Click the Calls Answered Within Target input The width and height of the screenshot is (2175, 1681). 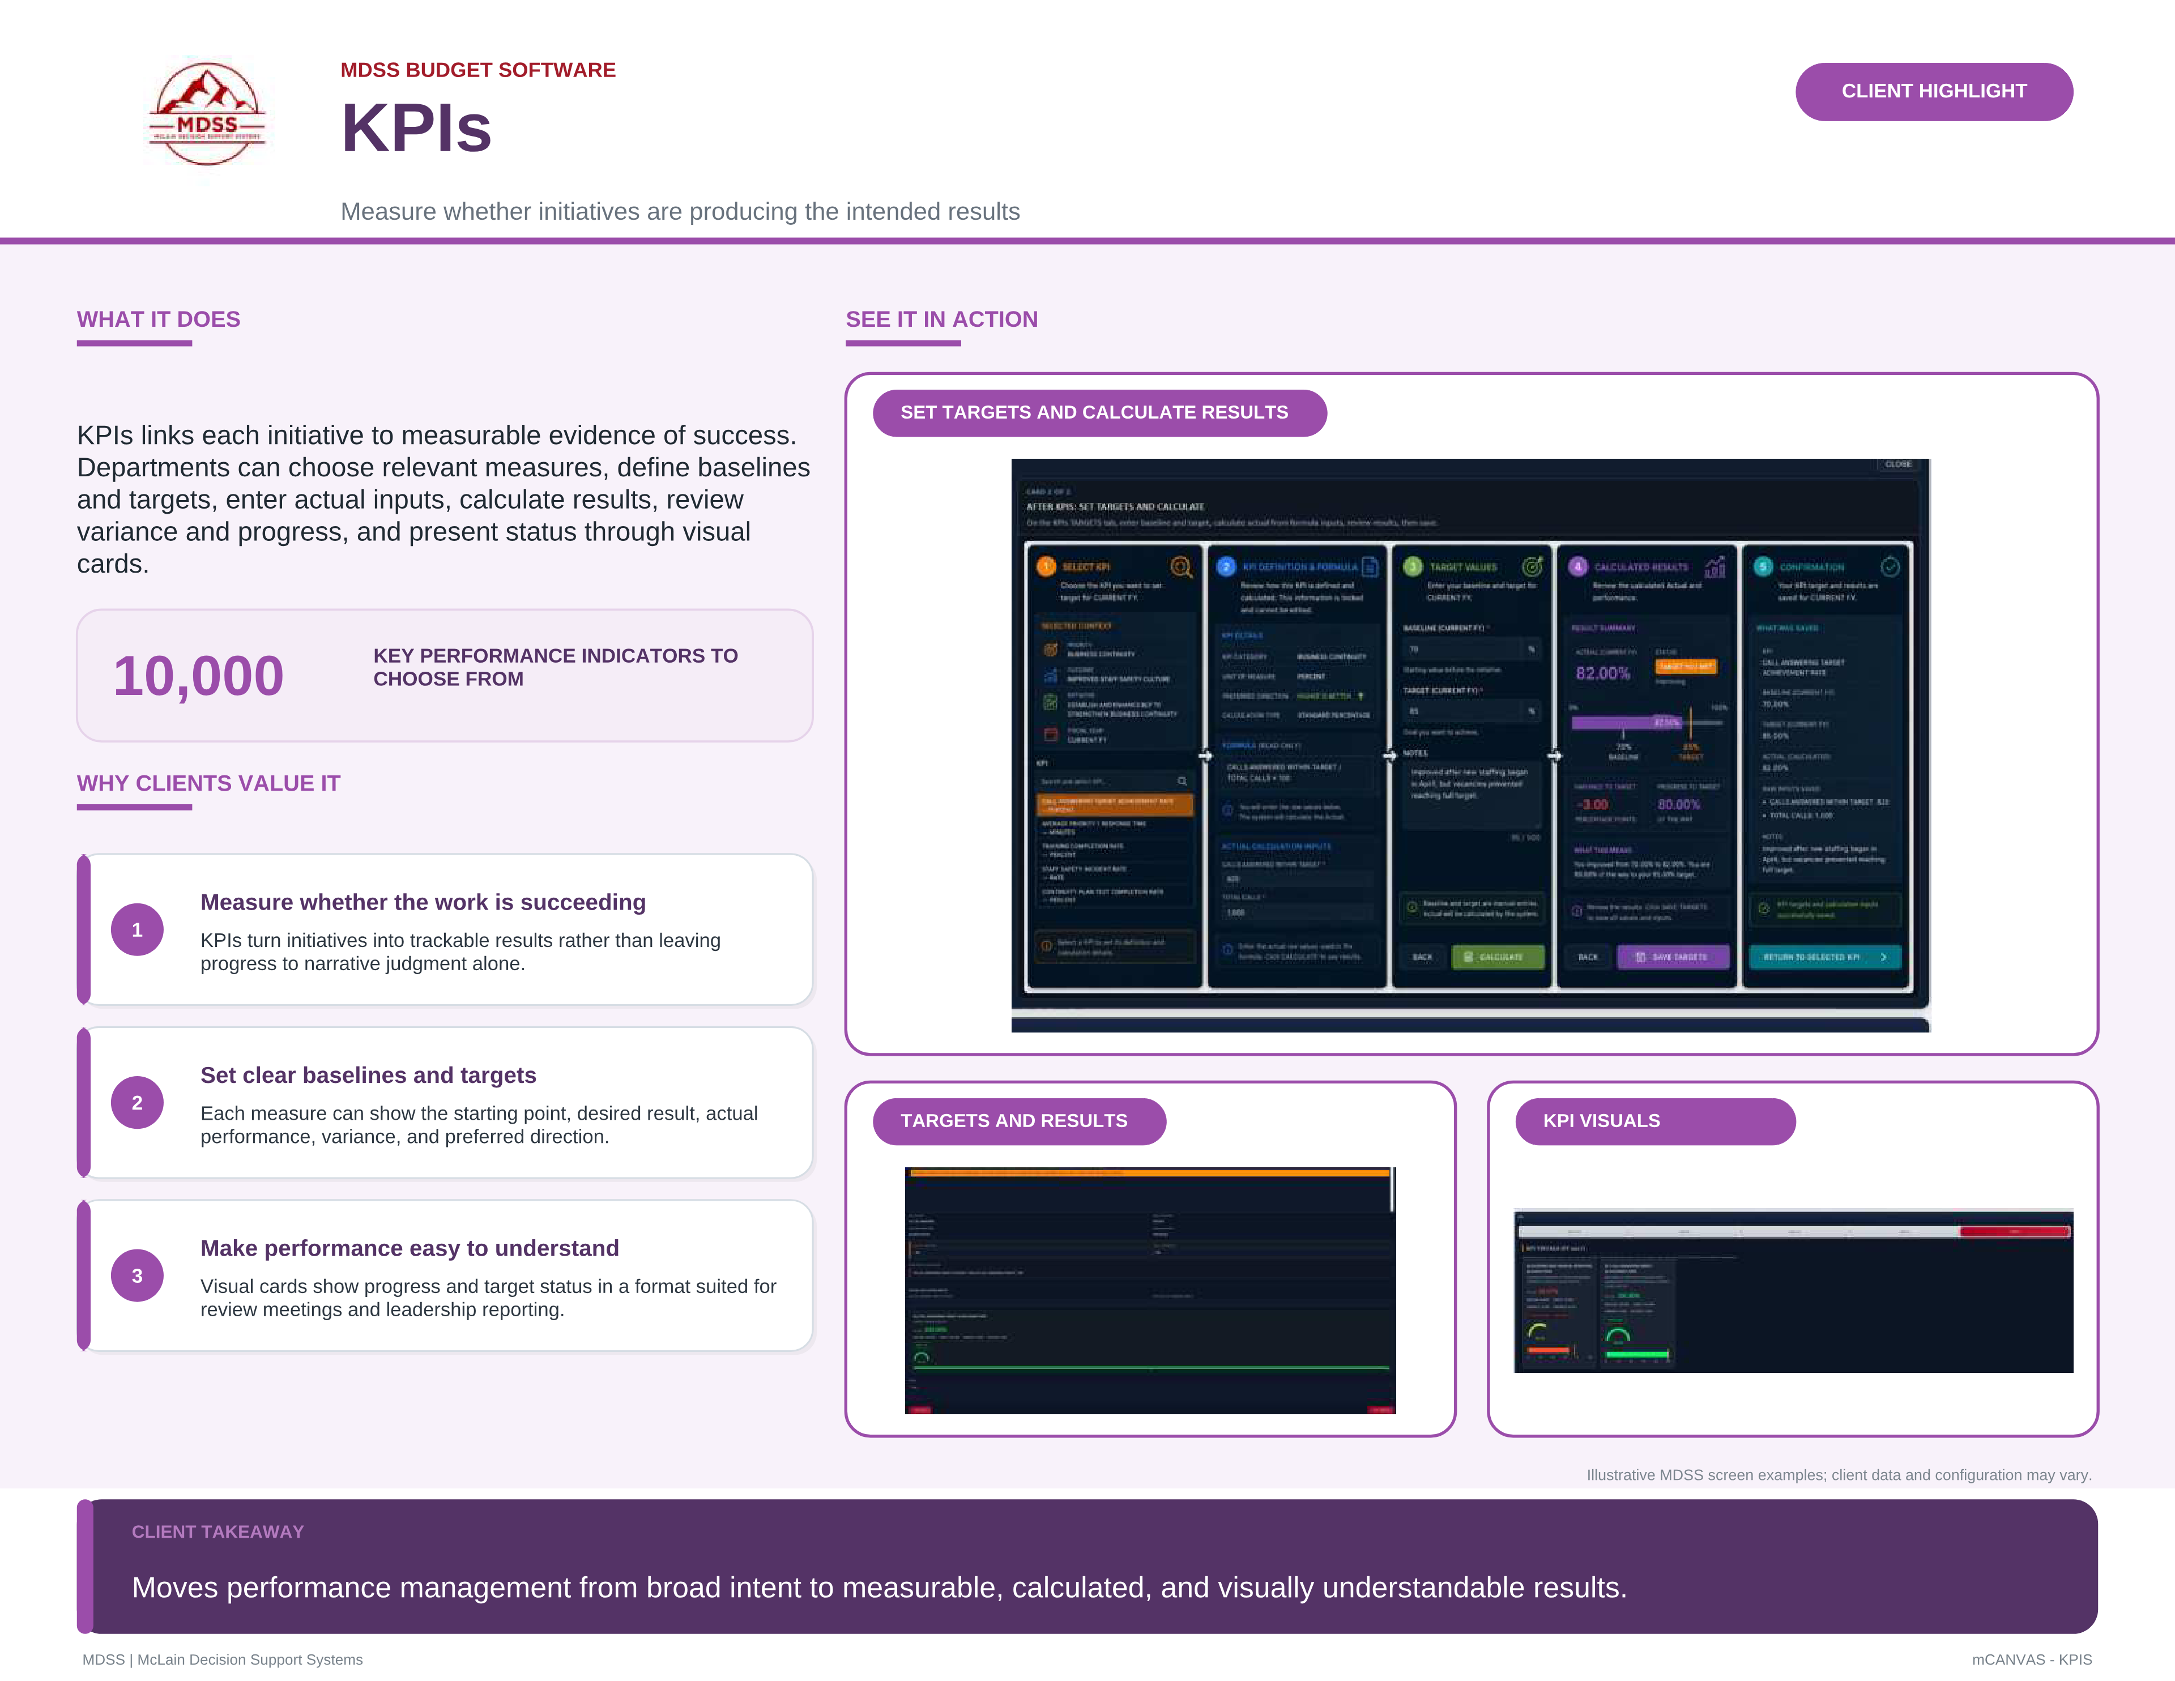[1297, 880]
